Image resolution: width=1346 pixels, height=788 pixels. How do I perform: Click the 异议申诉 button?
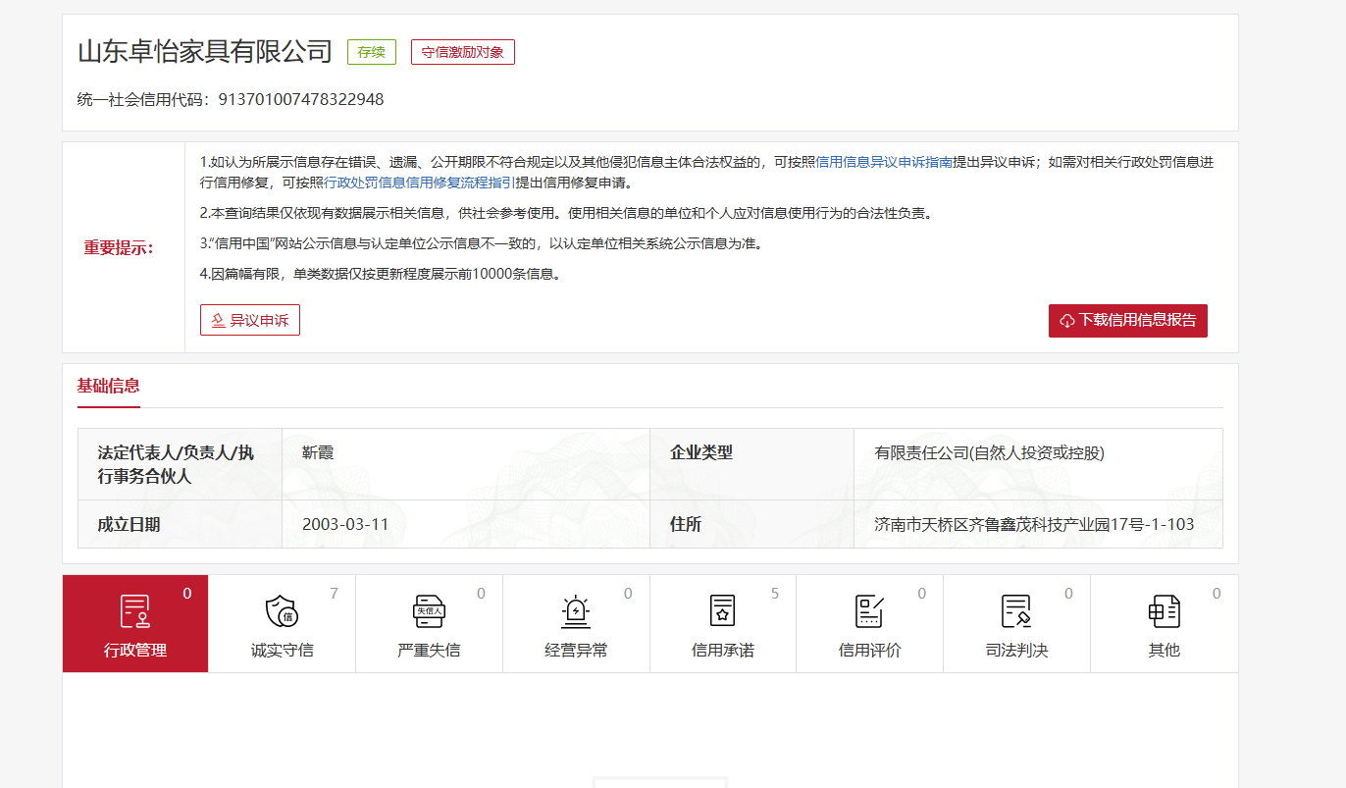(250, 320)
